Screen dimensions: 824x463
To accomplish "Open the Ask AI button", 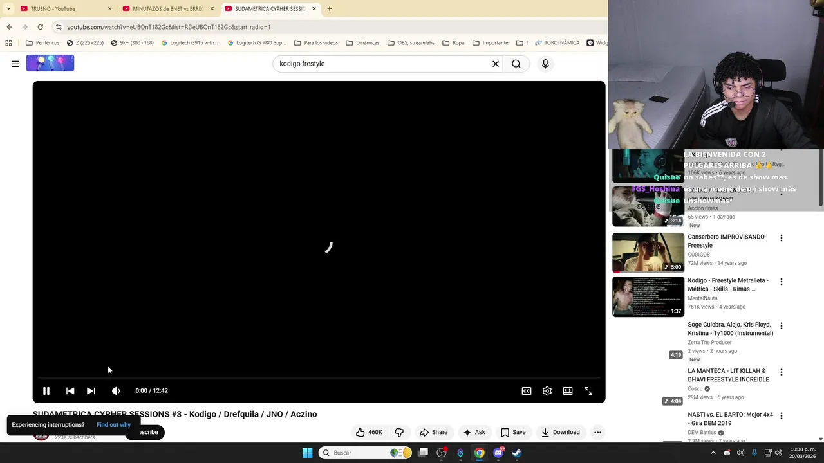I will (x=474, y=432).
